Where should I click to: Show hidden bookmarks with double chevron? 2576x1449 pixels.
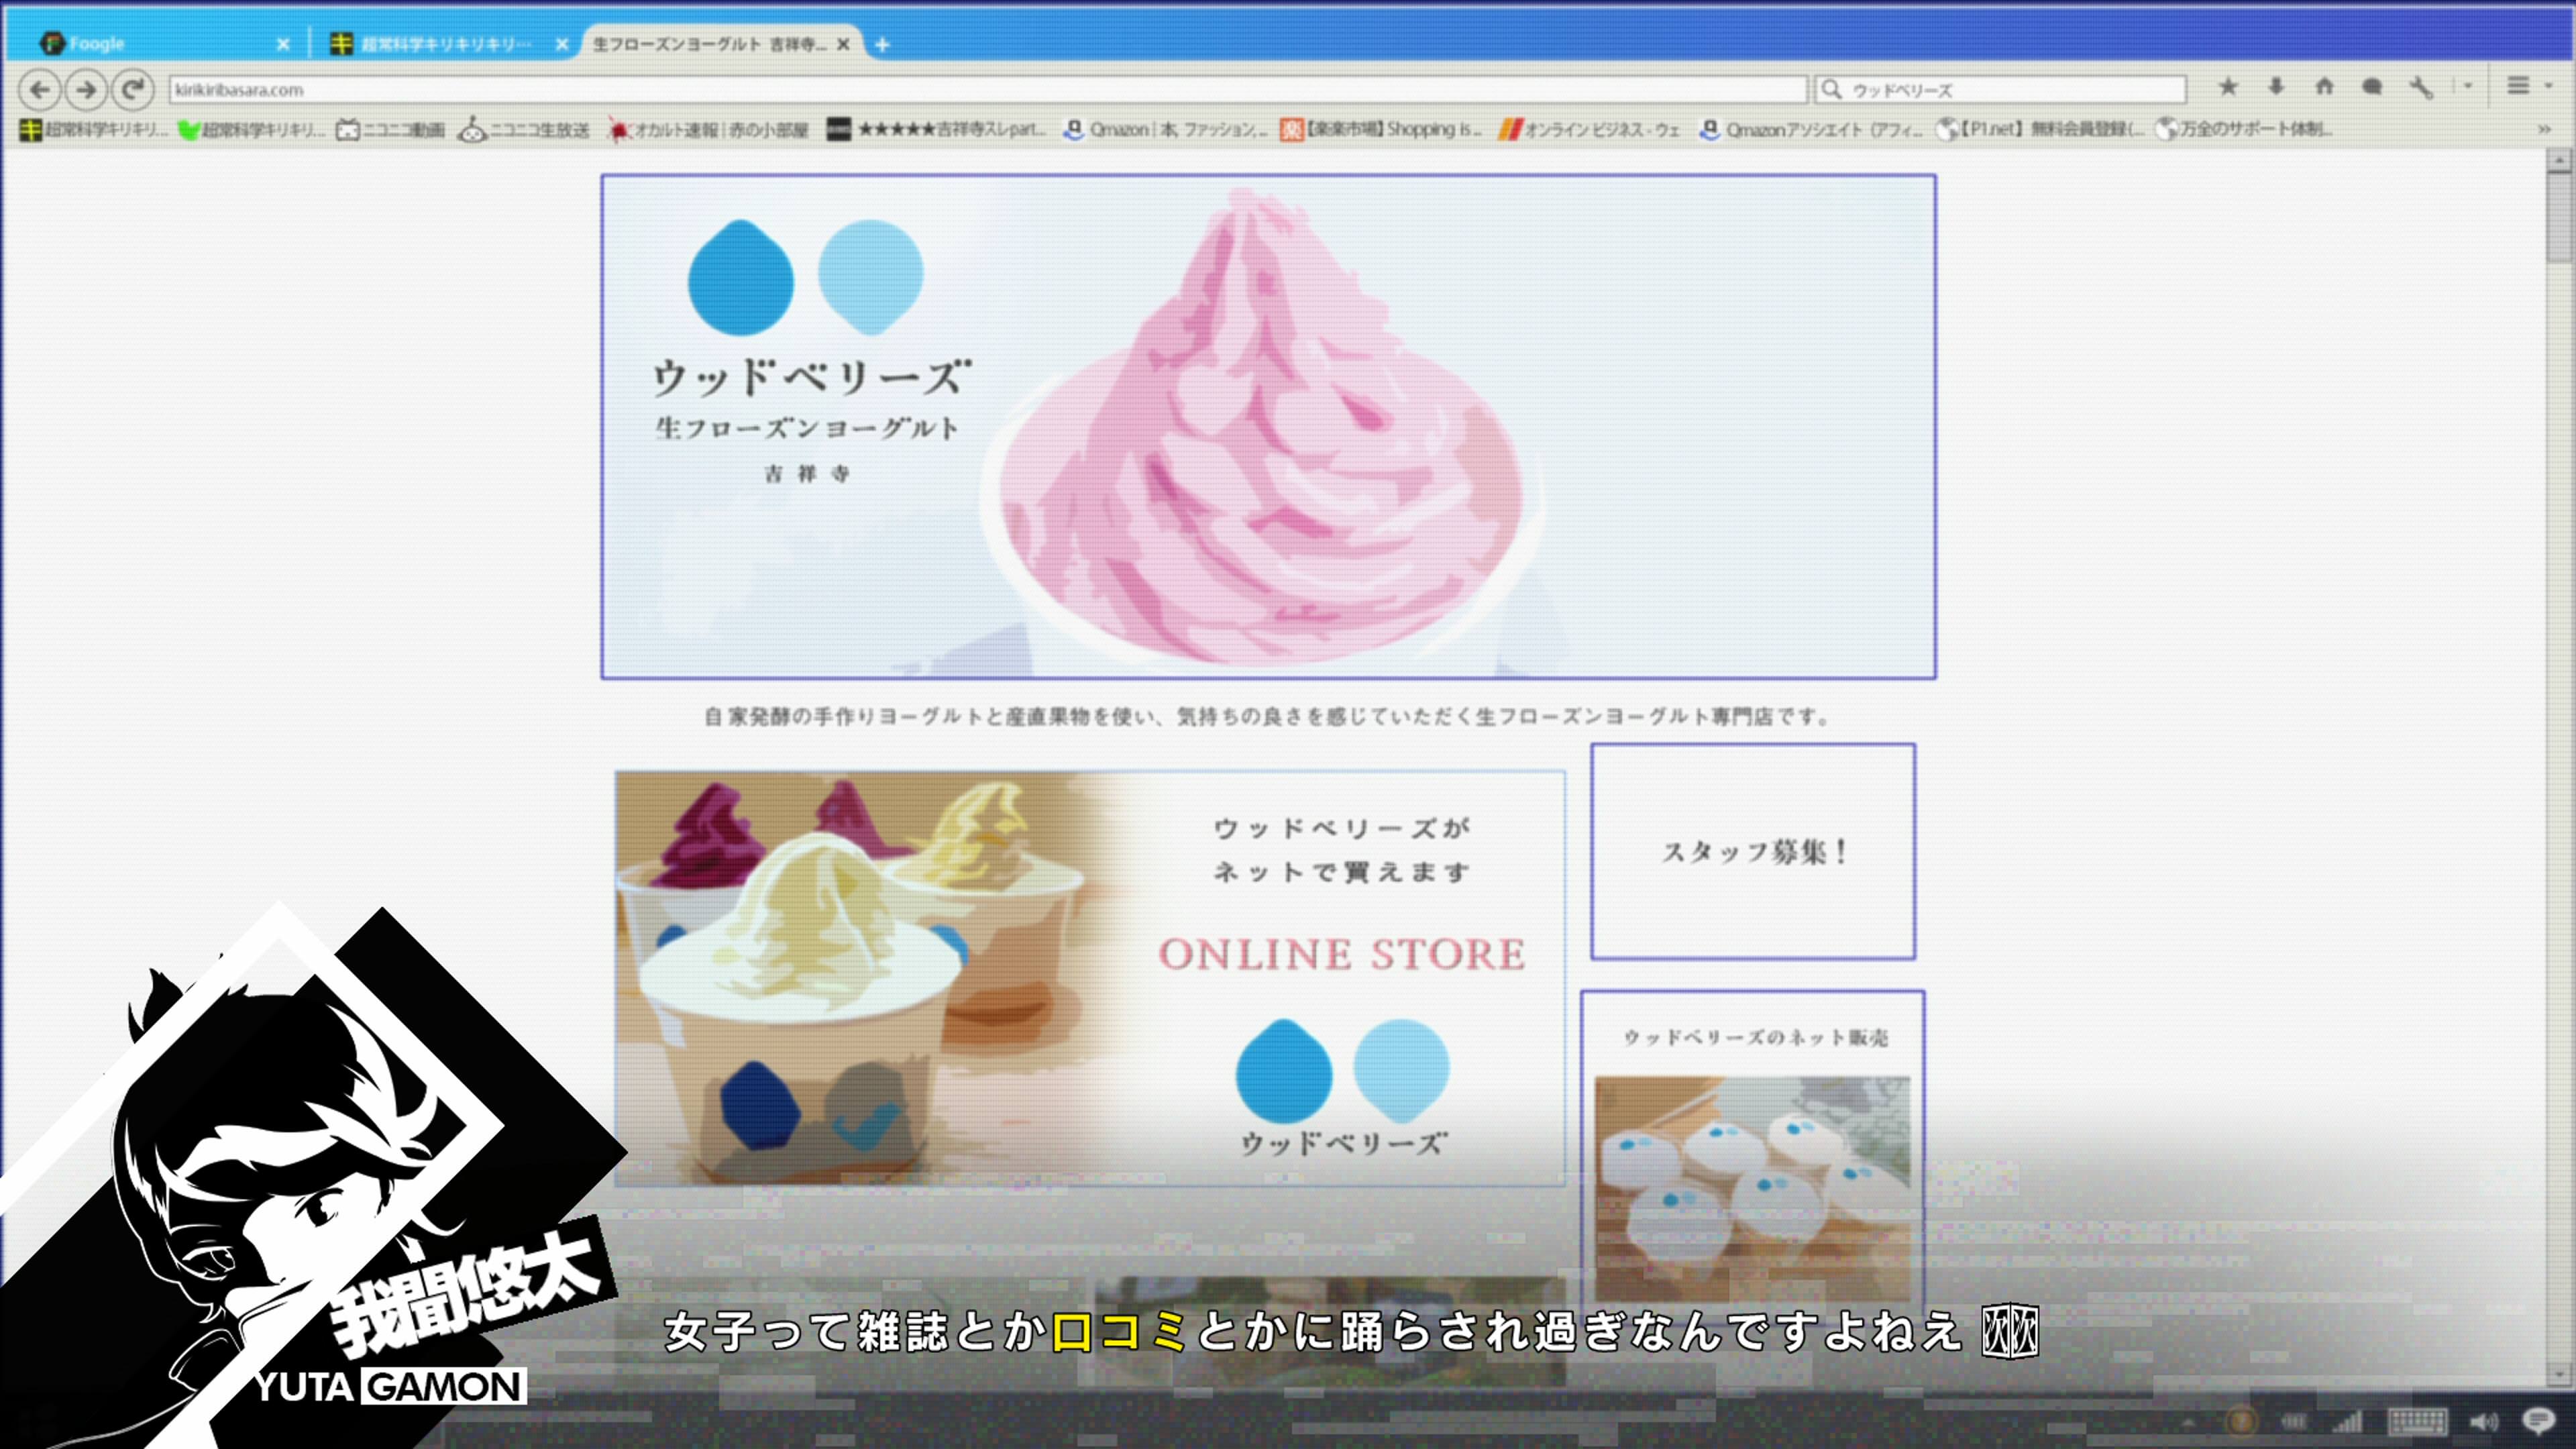tap(2544, 129)
